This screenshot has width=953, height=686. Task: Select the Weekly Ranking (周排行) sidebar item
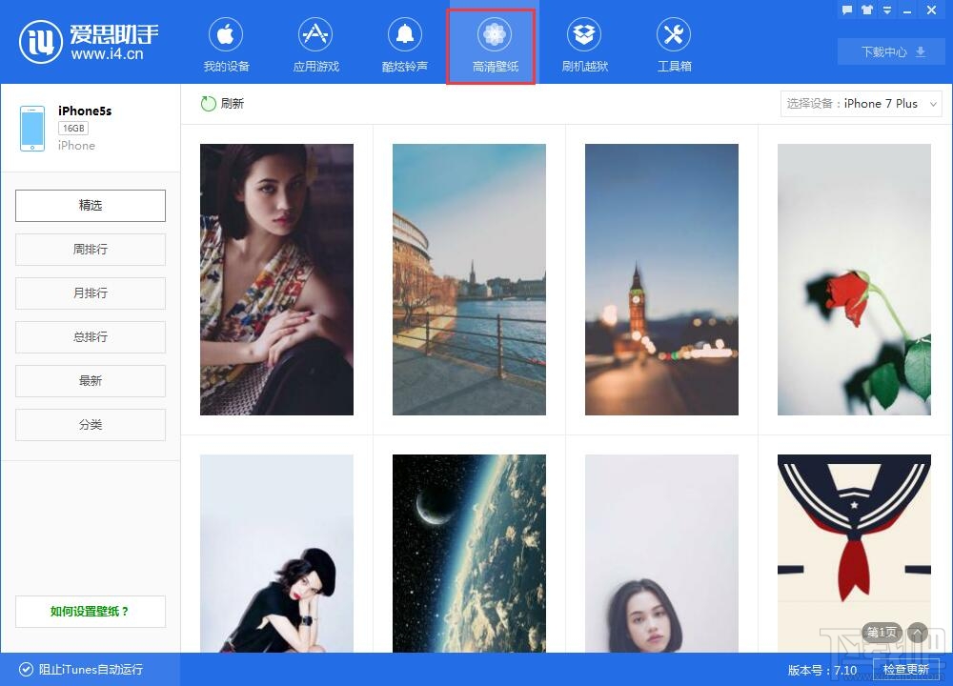[x=91, y=249]
